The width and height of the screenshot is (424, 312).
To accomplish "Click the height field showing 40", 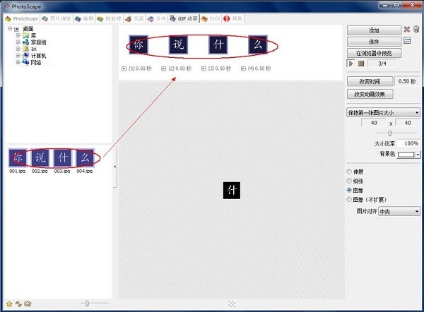I will (x=408, y=123).
